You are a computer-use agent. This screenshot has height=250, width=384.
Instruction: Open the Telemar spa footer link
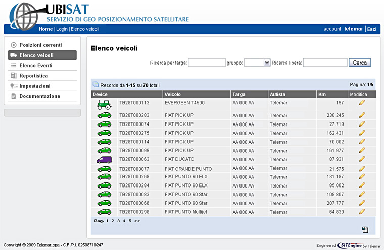(48, 245)
